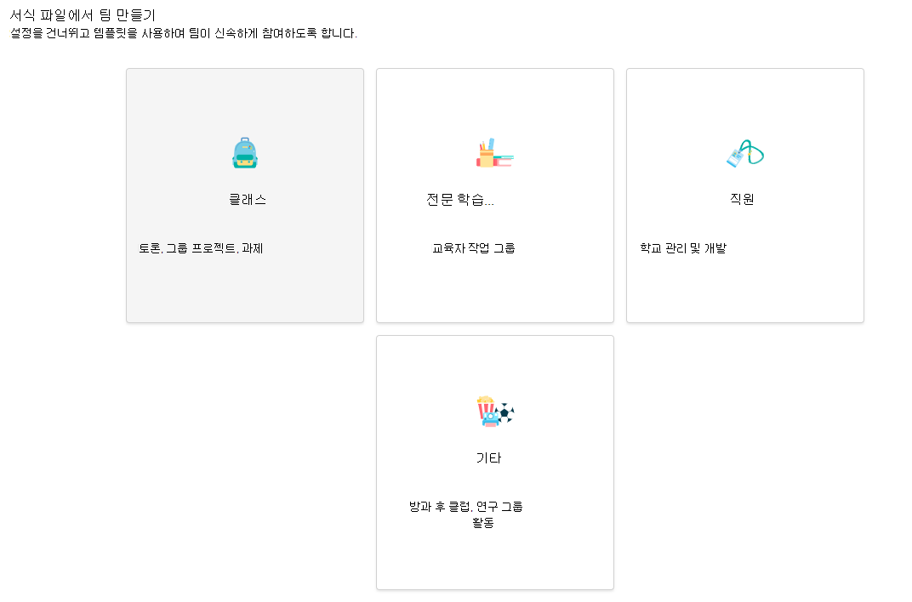Click the '학교 관리 및 개발' description
The width and height of the screenshot is (912, 602).
pyautogui.click(x=683, y=248)
